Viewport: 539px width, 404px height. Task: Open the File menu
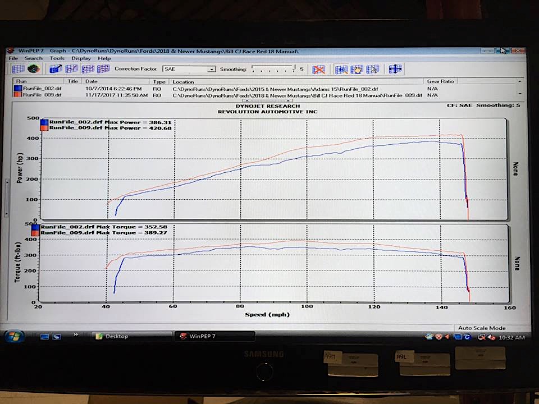(x=13, y=58)
